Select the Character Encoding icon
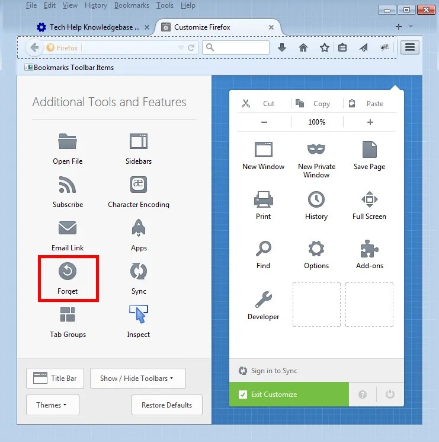Viewport: 439px width, 442px height. [x=139, y=185]
